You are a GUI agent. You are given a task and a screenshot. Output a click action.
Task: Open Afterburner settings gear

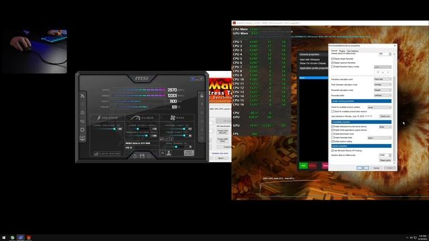click(x=82, y=130)
